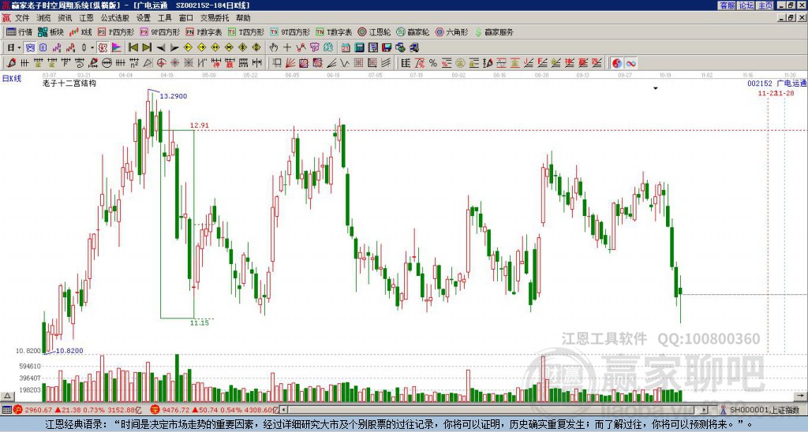Screen dimensions: 808x432
Task: Click the 赢家服务 toolbar button
Action: pos(494,32)
